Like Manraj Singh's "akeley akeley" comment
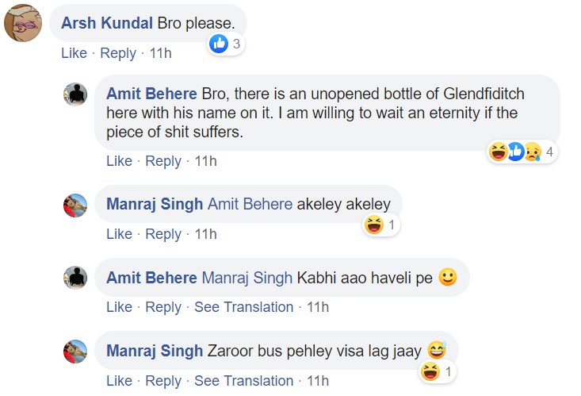581x396 pixels. 119,234
